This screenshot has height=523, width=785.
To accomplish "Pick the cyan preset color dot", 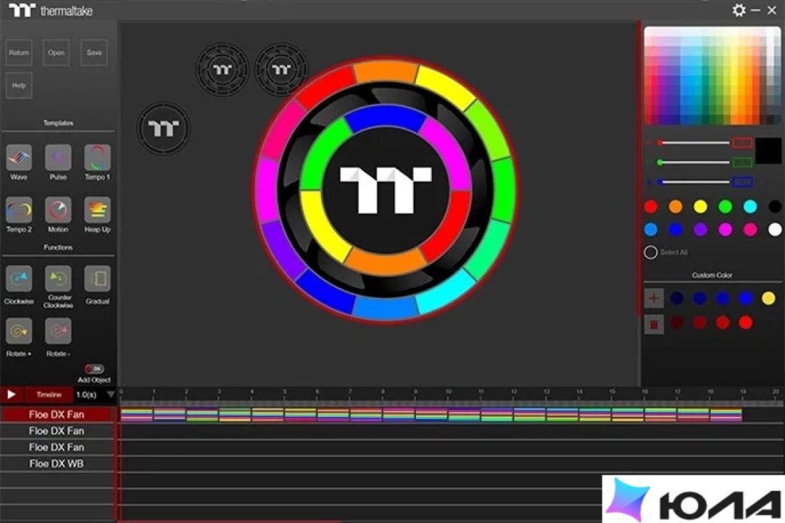I will tap(750, 207).
